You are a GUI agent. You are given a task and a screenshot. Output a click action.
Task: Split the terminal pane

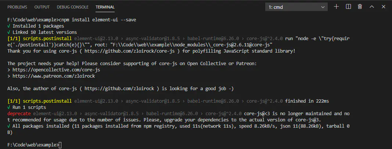click(x=348, y=7)
